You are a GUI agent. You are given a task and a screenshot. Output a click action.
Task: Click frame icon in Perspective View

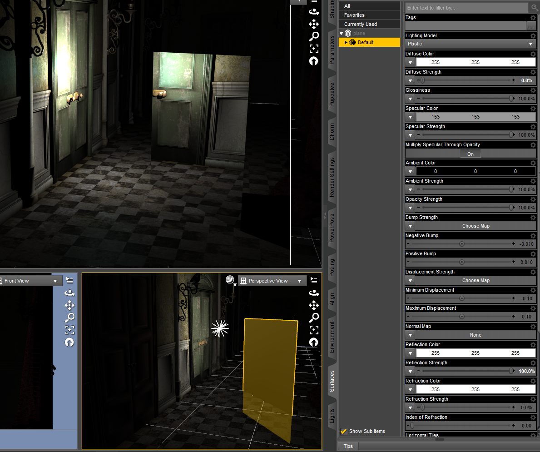[x=314, y=330]
